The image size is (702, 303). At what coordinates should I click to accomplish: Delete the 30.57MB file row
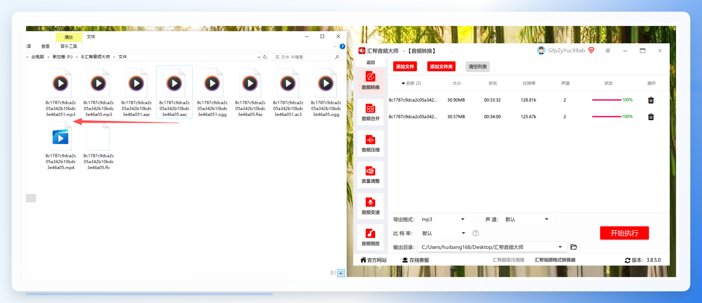pyautogui.click(x=651, y=117)
